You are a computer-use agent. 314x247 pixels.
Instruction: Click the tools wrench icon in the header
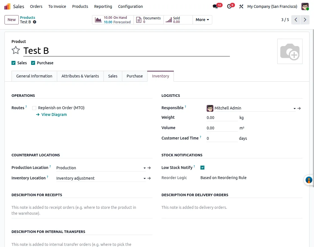click(241, 6)
